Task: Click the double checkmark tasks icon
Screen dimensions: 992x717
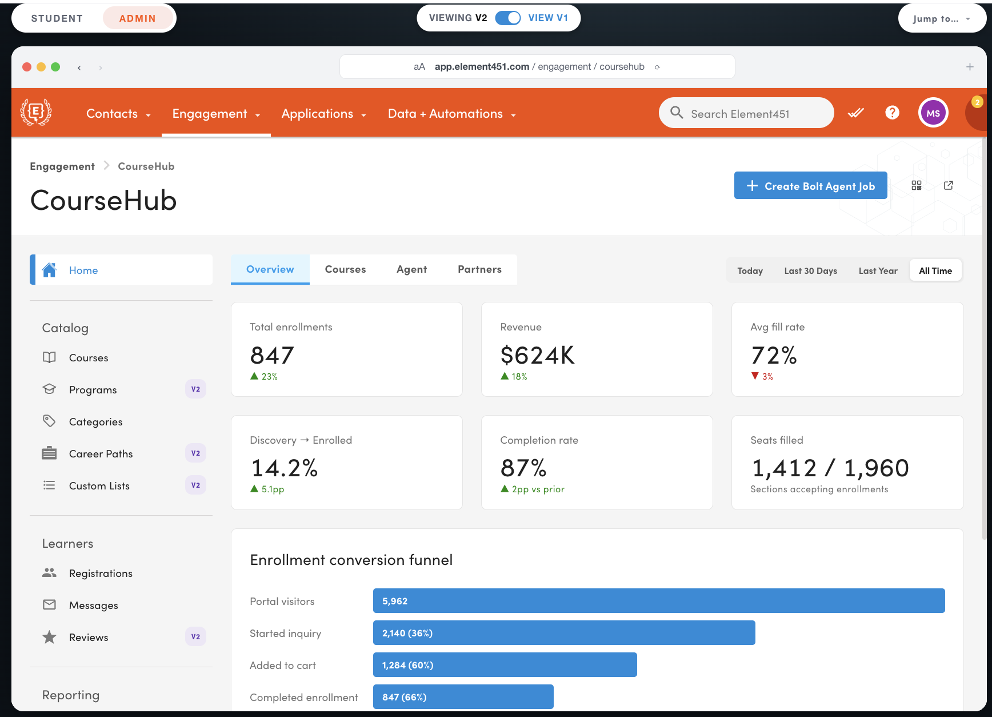Action: click(x=855, y=113)
